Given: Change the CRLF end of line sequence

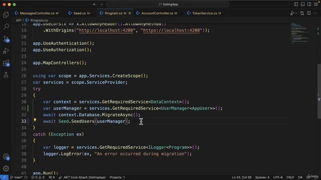Looking at the screenshot, I should [290, 177].
